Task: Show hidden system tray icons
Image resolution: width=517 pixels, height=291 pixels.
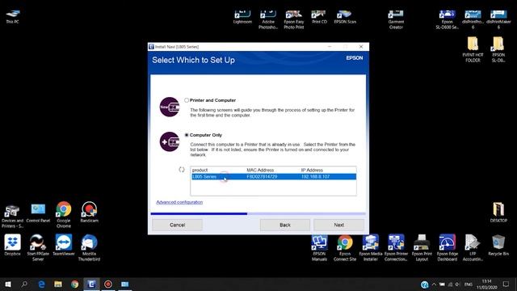Action: [434, 284]
